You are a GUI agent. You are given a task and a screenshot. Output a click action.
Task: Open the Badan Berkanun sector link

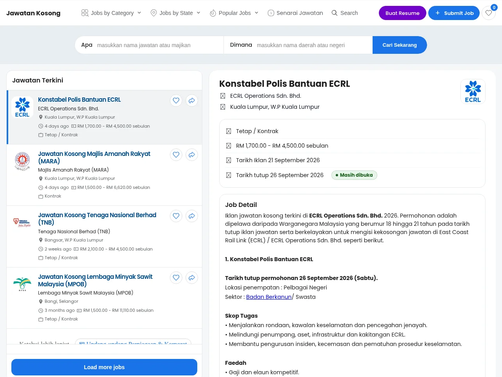point(269,297)
